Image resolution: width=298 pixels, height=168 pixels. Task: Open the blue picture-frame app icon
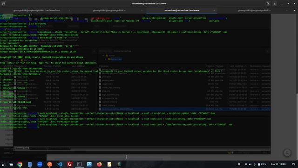point(89,164)
